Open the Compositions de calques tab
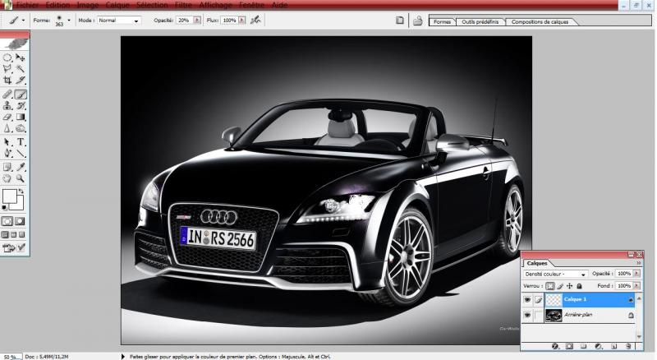The width and height of the screenshot is (657, 360). pos(540,21)
